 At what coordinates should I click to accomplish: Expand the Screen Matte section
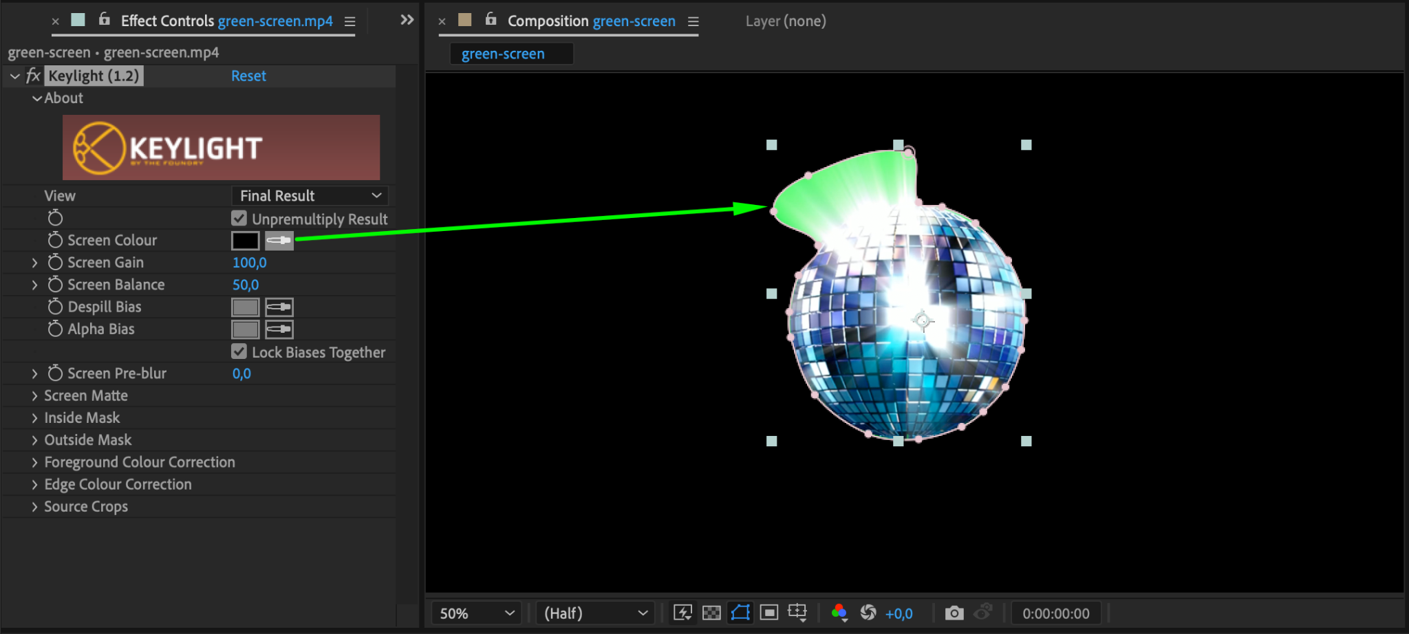(x=34, y=396)
